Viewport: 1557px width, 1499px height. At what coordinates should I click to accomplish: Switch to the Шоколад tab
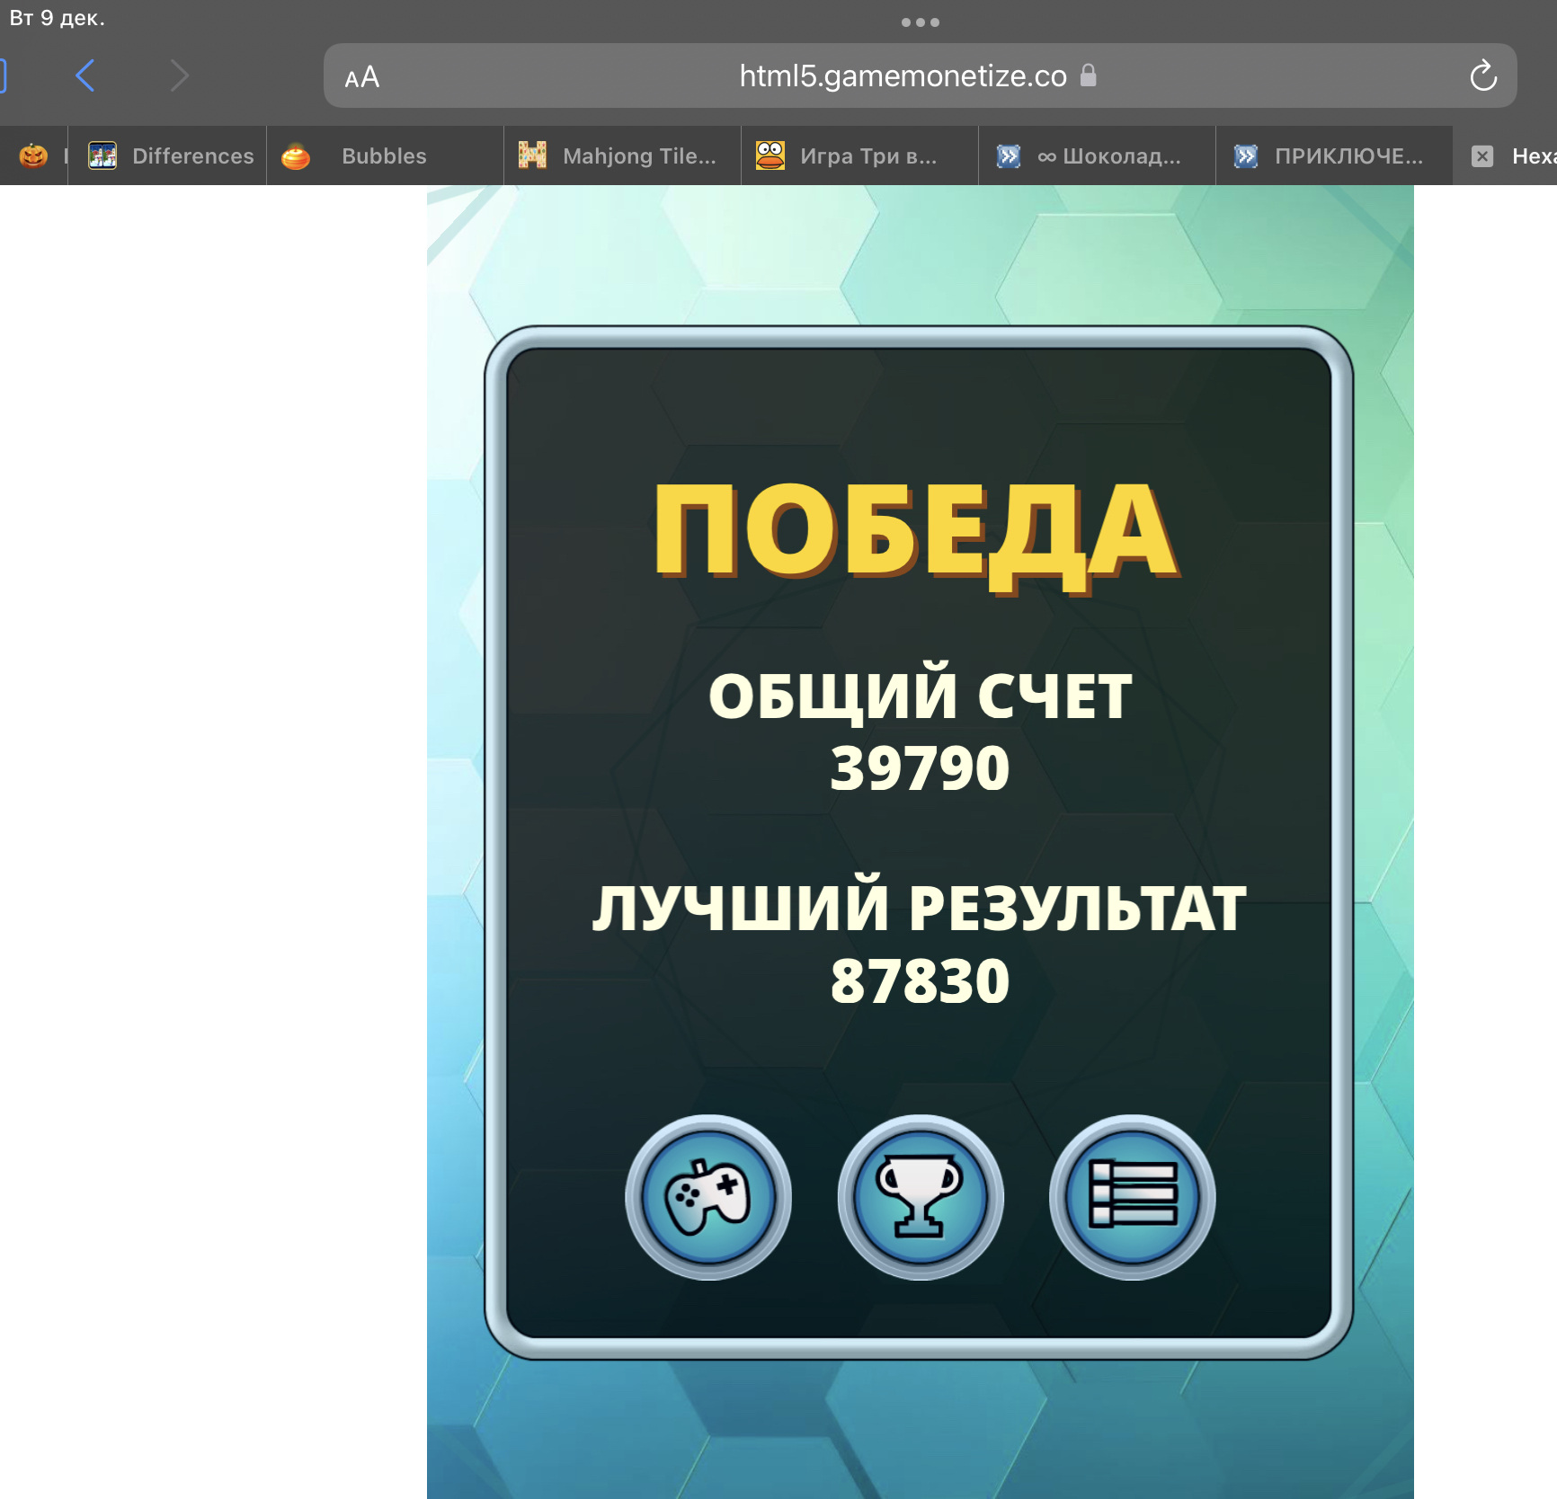point(1097,156)
